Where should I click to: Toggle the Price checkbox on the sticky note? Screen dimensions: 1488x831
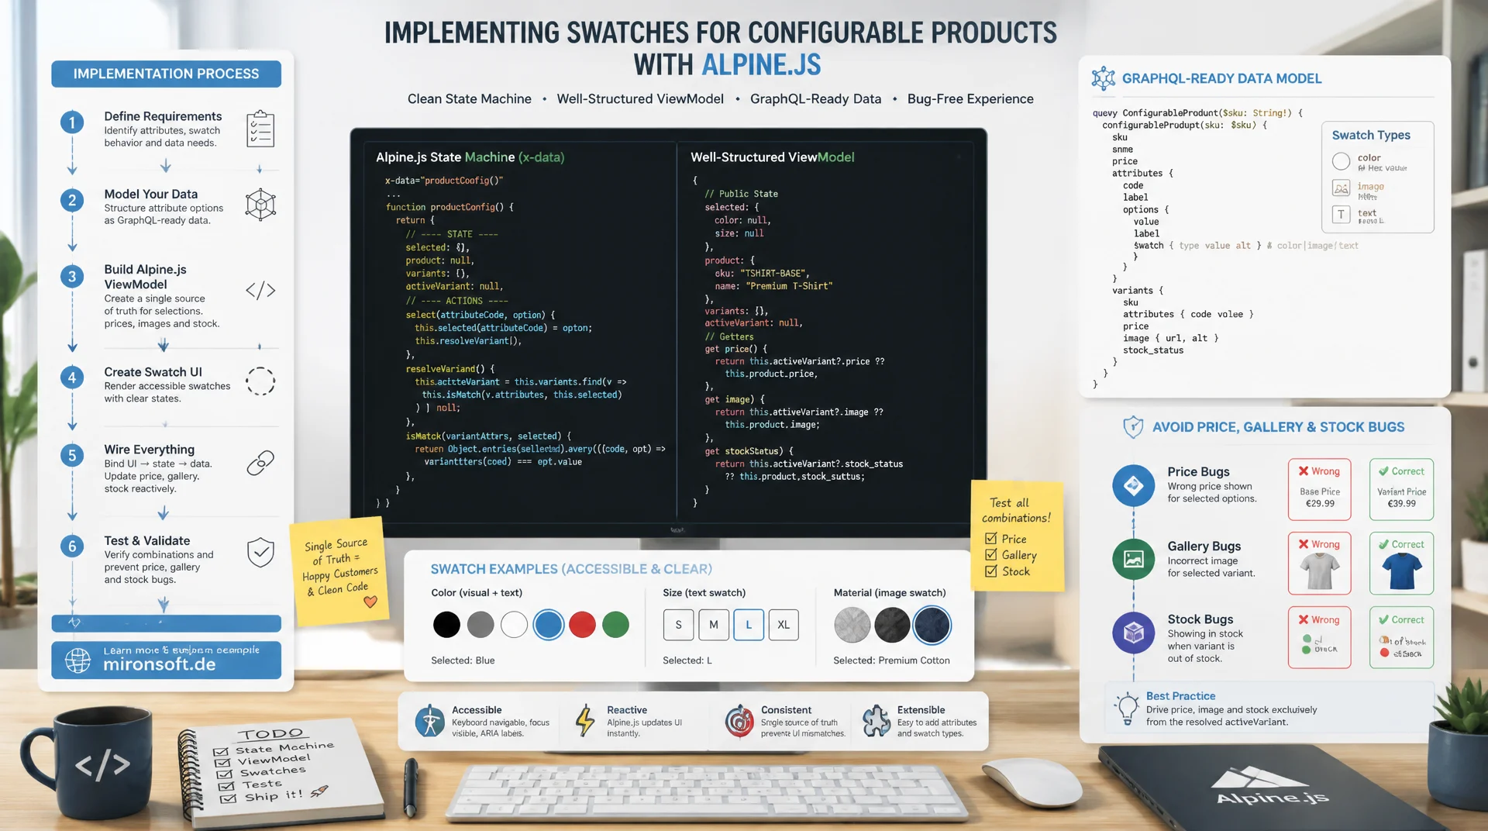pyautogui.click(x=990, y=539)
